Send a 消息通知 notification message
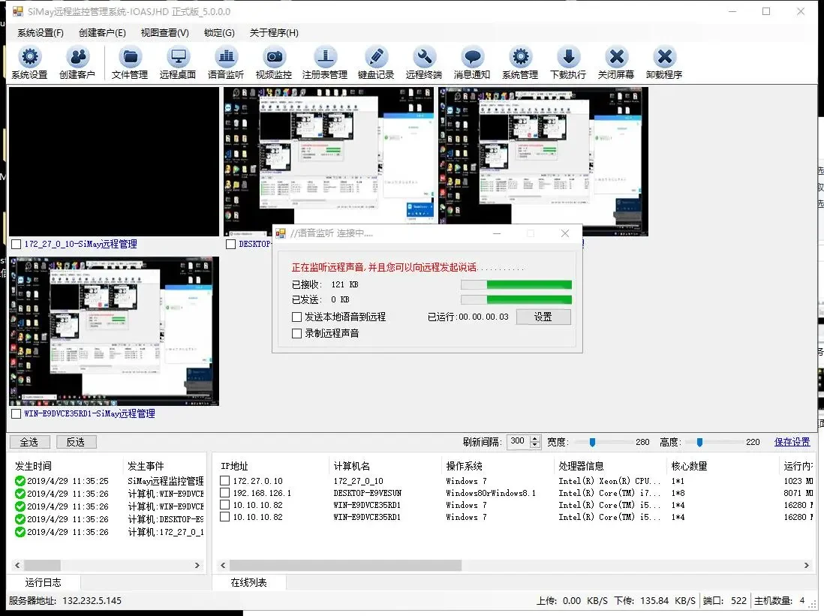Image resolution: width=824 pixels, height=616 pixels. click(x=471, y=62)
